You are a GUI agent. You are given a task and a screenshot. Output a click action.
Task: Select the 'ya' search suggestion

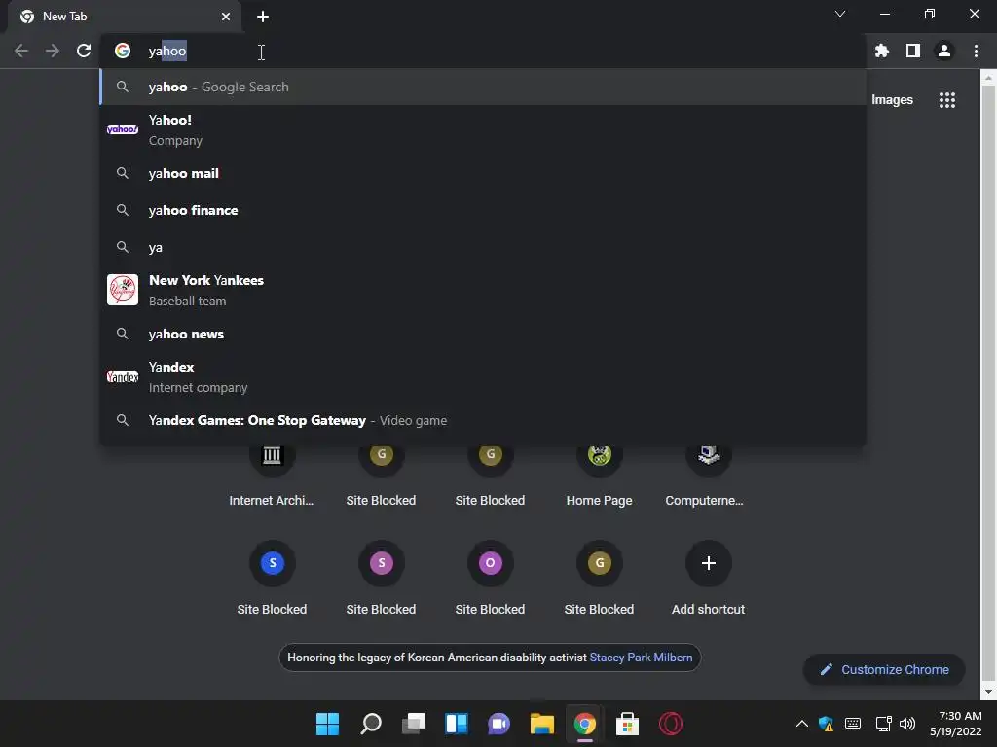click(x=483, y=247)
